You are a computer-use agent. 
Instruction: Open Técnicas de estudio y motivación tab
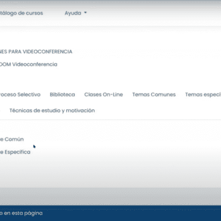coord(52,111)
